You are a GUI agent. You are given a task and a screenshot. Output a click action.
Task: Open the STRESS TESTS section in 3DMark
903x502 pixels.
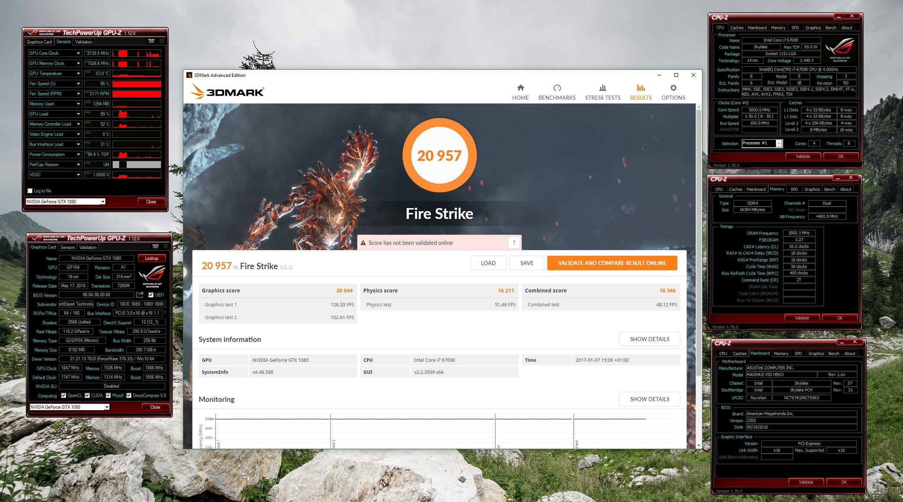coord(603,92)
